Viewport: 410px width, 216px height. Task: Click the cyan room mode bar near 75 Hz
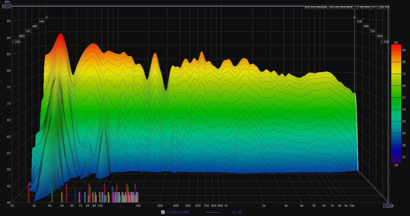click(85, 197)
